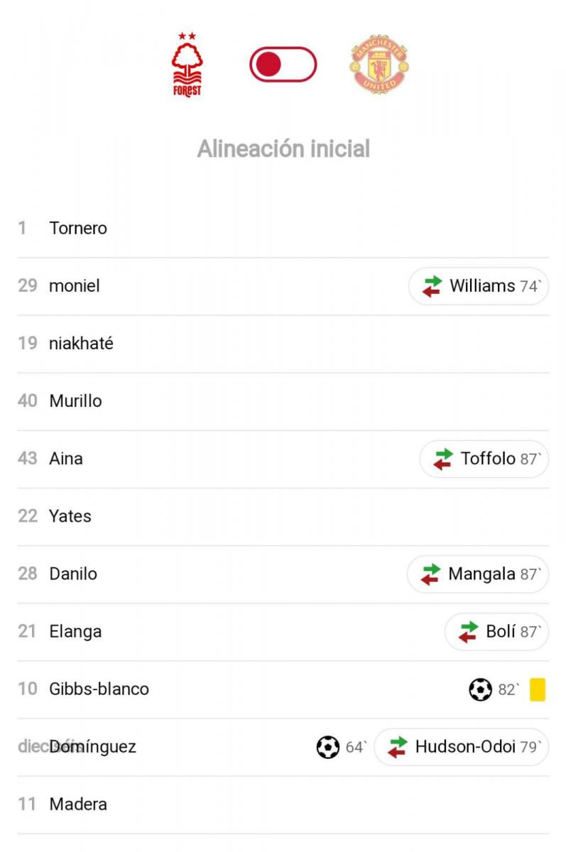Open player Madera number 11
The image size is (566, 852).
[x=78, y=804]
